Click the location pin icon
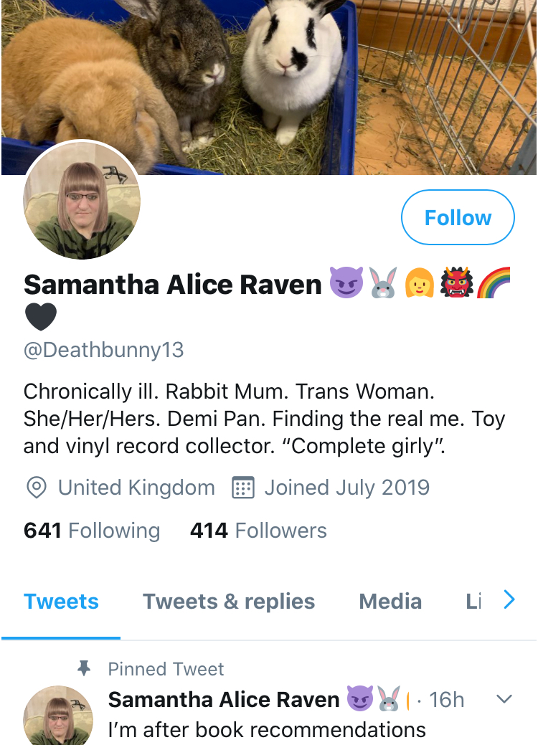This screenshot has height=745, width=538. 35,488
